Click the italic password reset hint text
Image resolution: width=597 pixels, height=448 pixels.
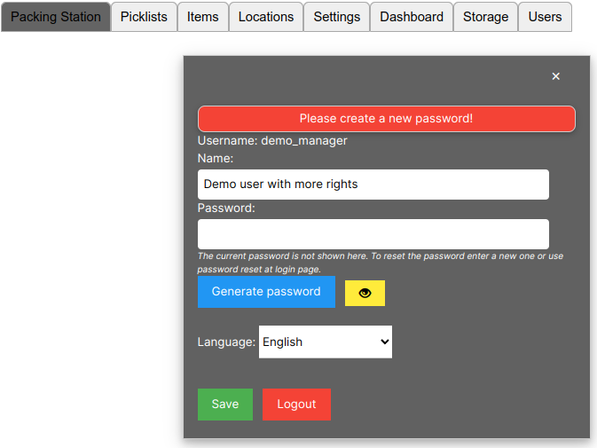coord(381,263)
